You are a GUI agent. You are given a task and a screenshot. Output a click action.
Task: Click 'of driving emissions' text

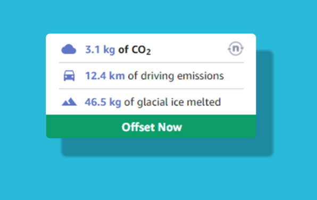pyautogui.click(x=176, y=76)
